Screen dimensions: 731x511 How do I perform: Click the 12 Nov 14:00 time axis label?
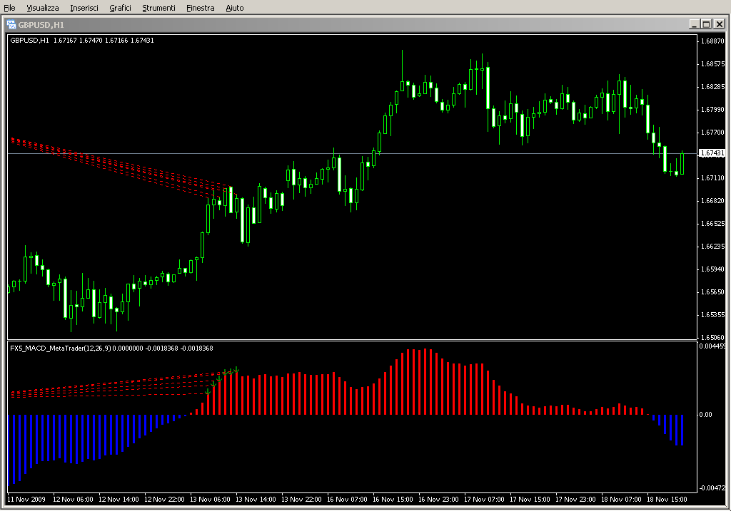tap(119, 500)
